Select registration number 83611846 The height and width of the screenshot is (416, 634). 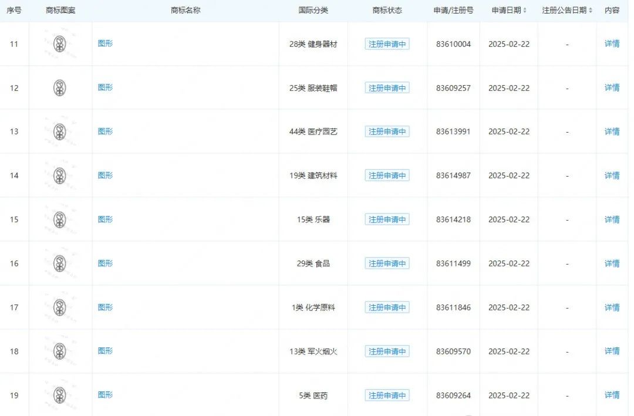453,307
